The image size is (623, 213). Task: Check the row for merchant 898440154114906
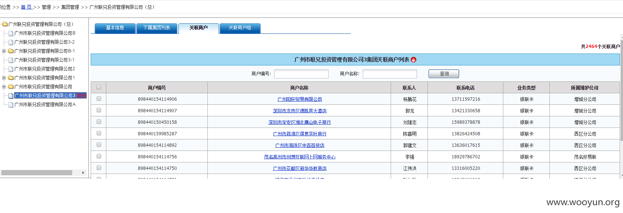click(99, 99)
